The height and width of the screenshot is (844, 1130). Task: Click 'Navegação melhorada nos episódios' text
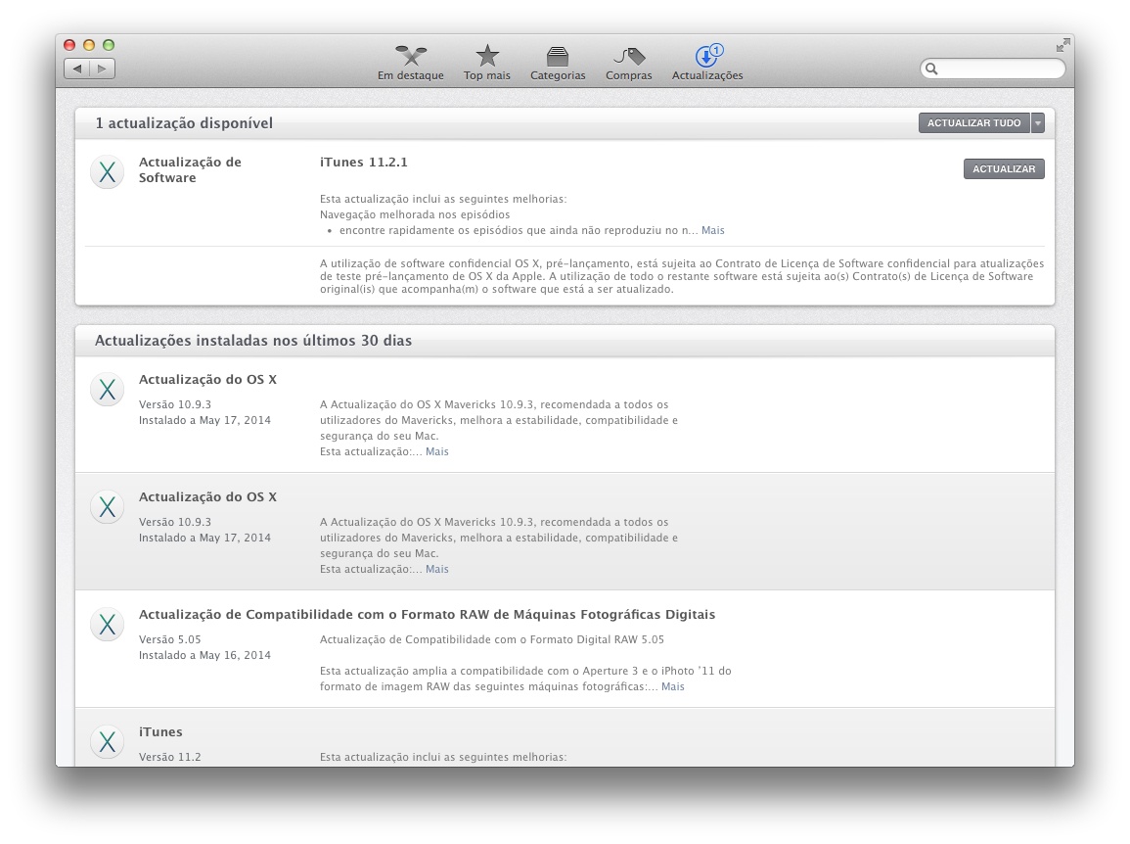click(x=415, y=215)
